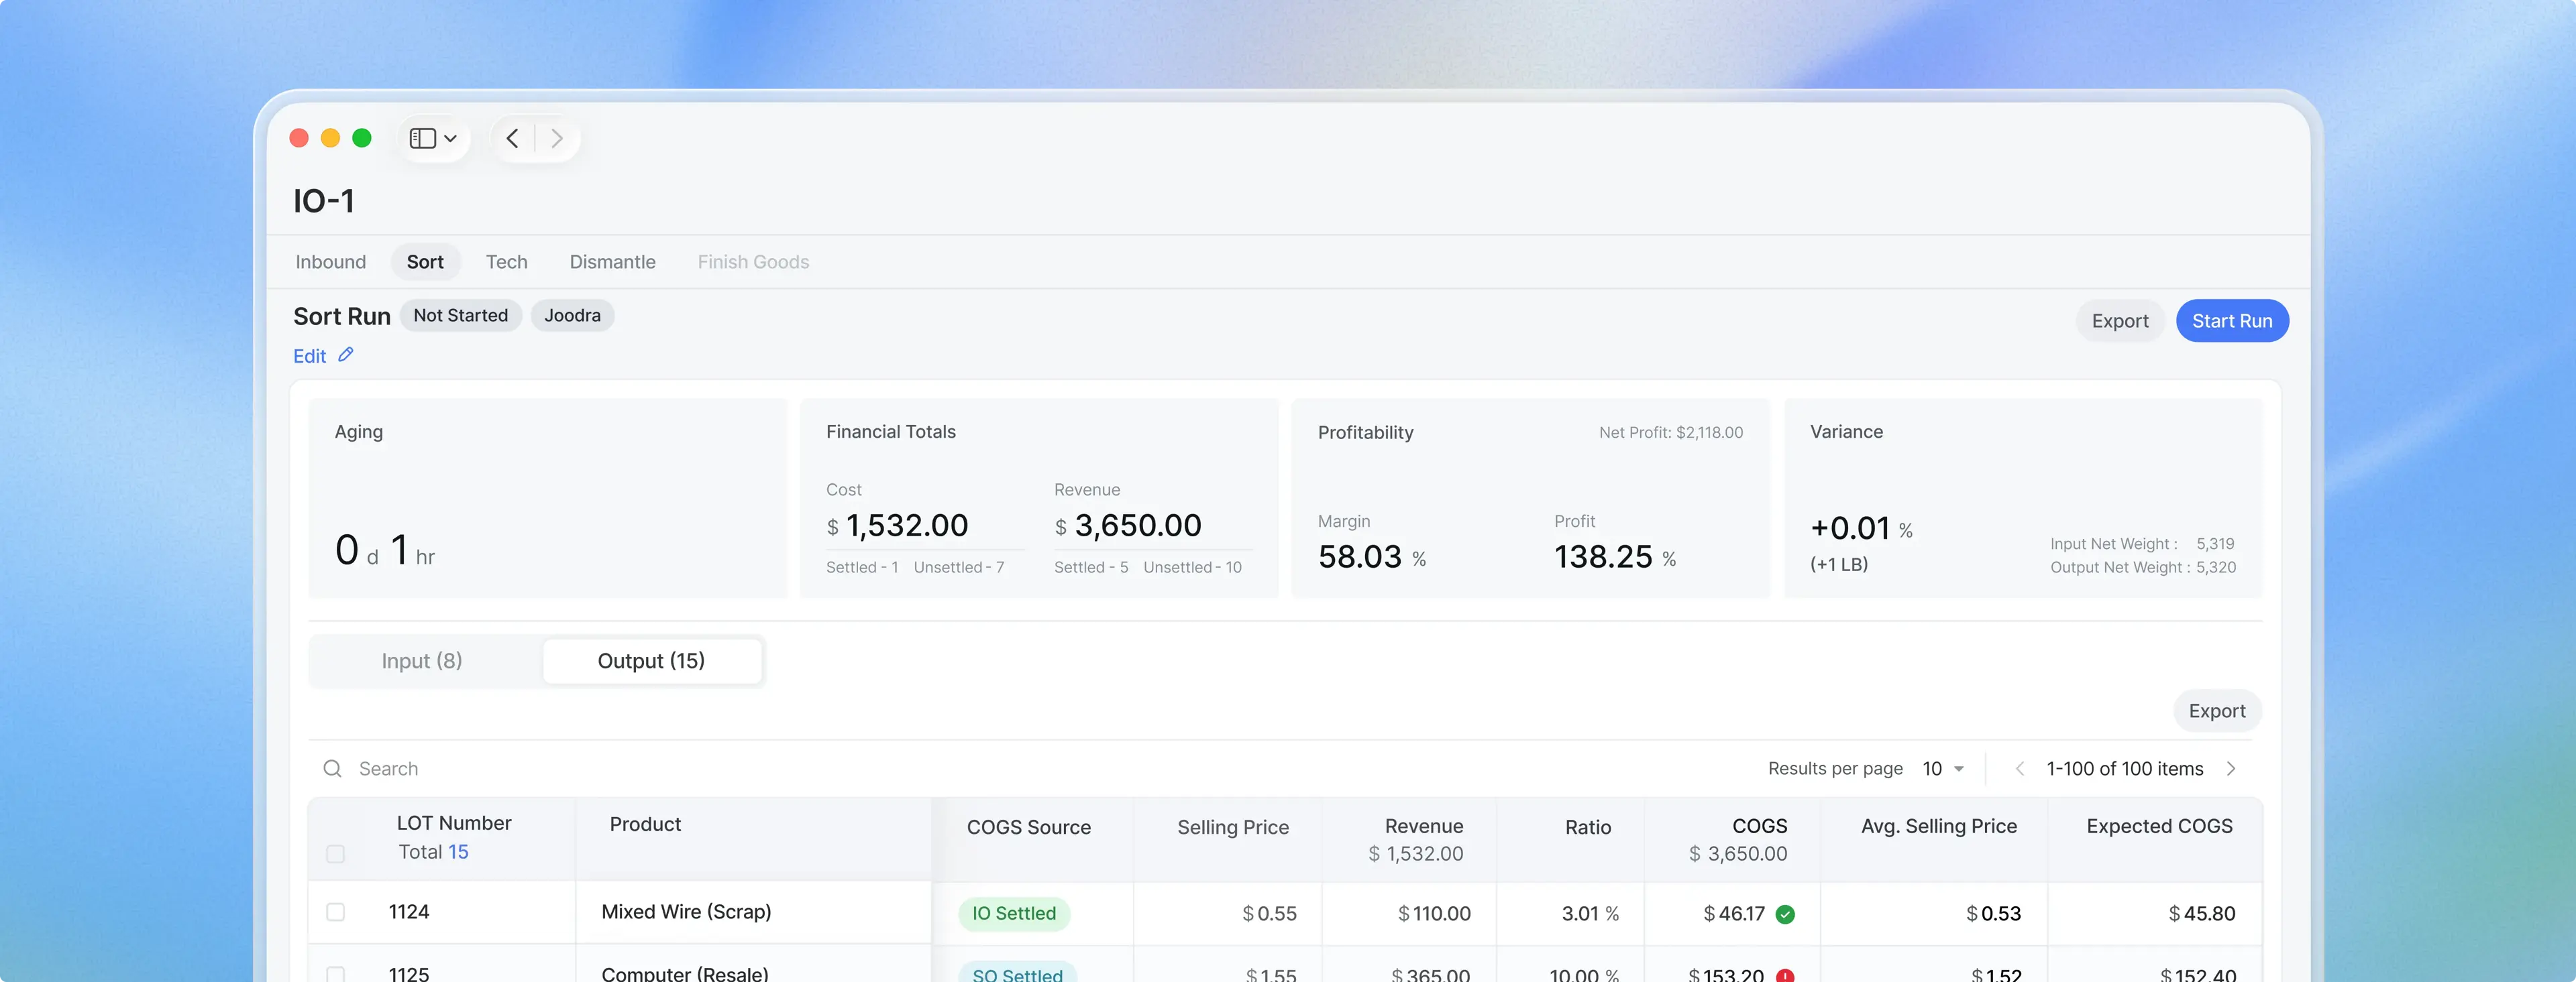2576x982 pixels.
Task: Click the $110.00 revenue cell
Action: click(1434, 914)
